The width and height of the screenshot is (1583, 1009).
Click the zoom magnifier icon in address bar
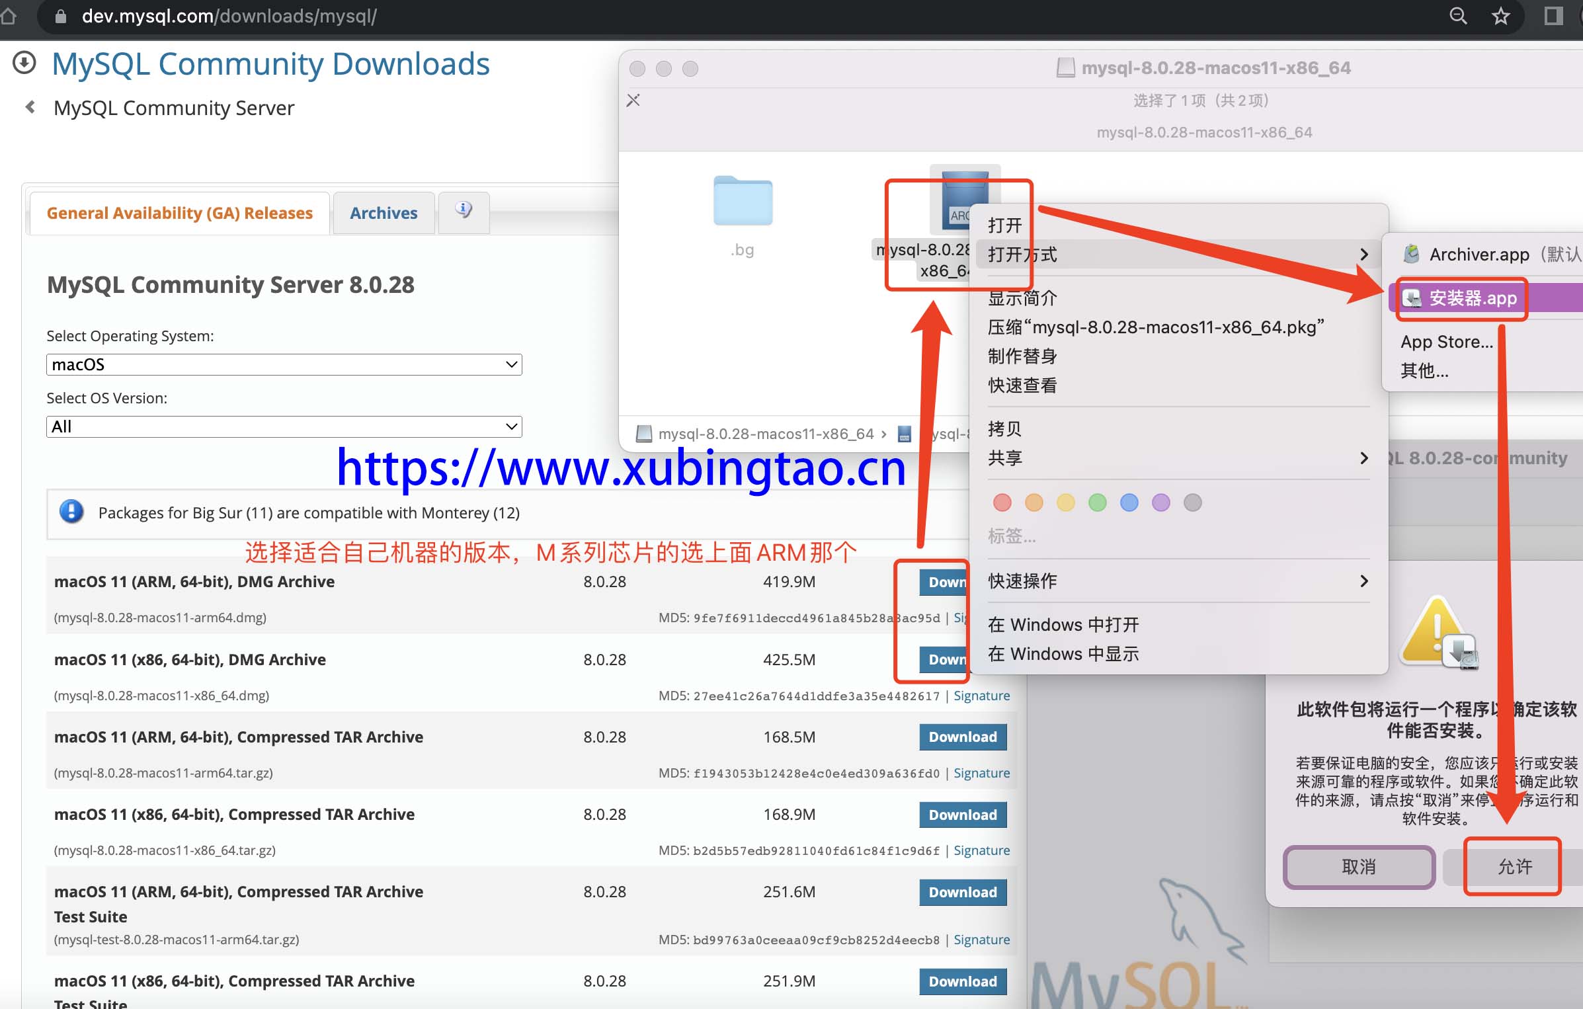click(x=1458, y=16)
